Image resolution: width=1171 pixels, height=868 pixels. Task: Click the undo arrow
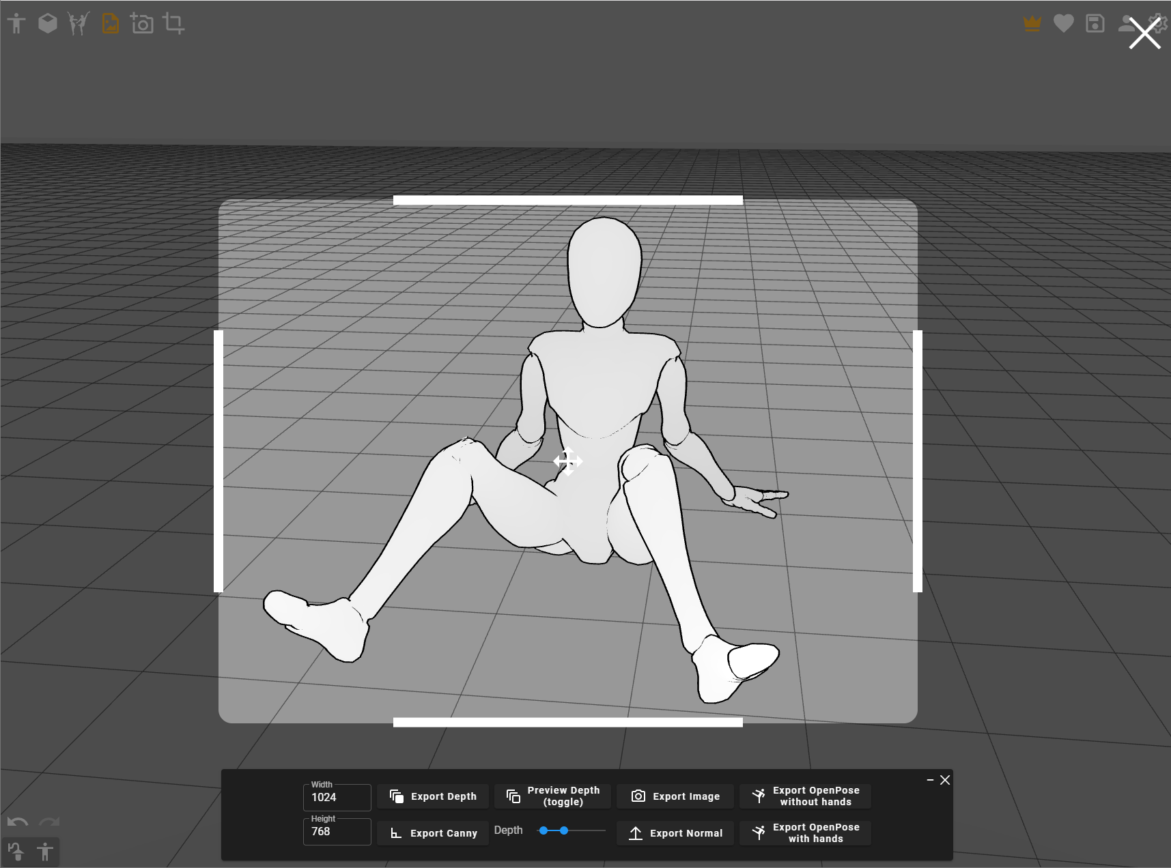tap(18, 822)
